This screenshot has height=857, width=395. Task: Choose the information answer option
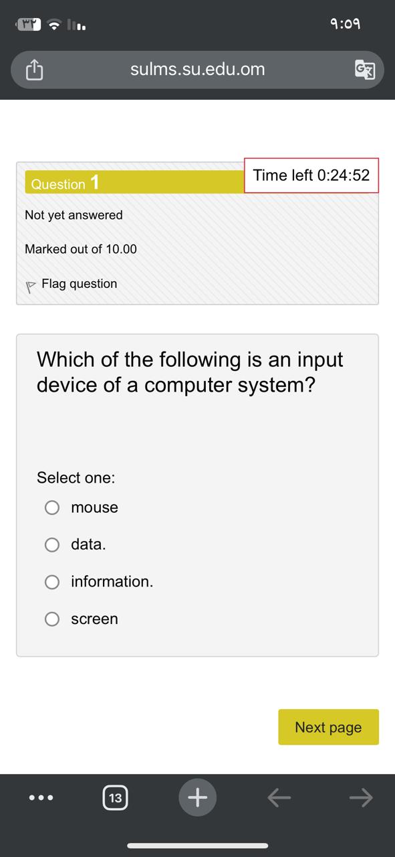(x=52, y=582)
